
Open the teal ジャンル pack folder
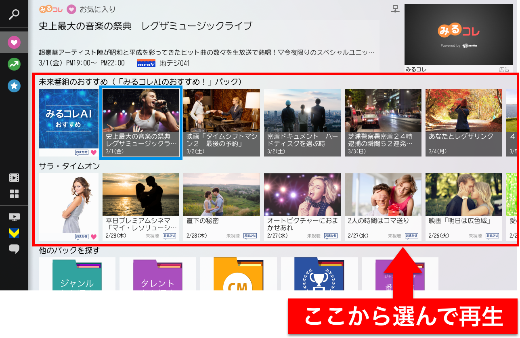[77, 274]
